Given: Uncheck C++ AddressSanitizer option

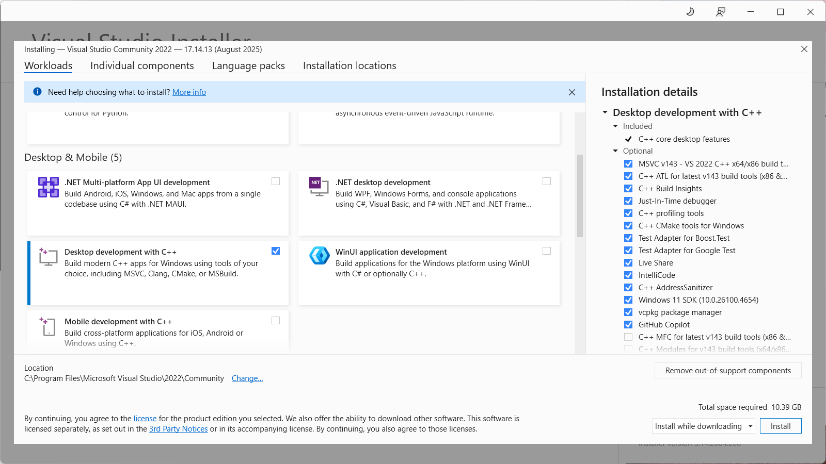Looking at the screenshot, I should (x=628, y=288).
